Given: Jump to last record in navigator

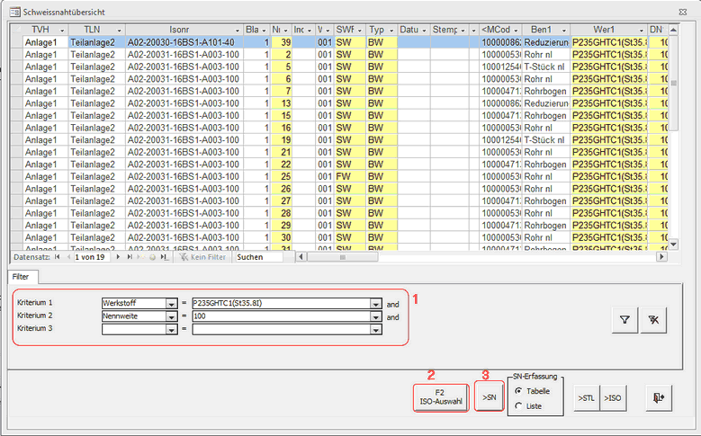Looking at the screenshot, I should click(129, 257).
